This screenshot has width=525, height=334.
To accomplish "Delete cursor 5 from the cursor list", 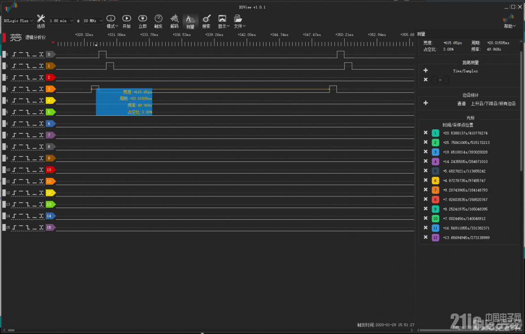I will [425, 171].
